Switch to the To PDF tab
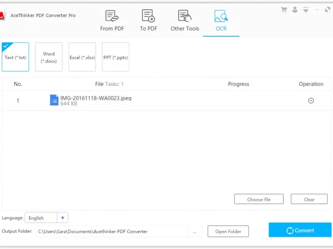Viewport: 333px width, 249px height. pyautogui.click(x=149, y=21)
